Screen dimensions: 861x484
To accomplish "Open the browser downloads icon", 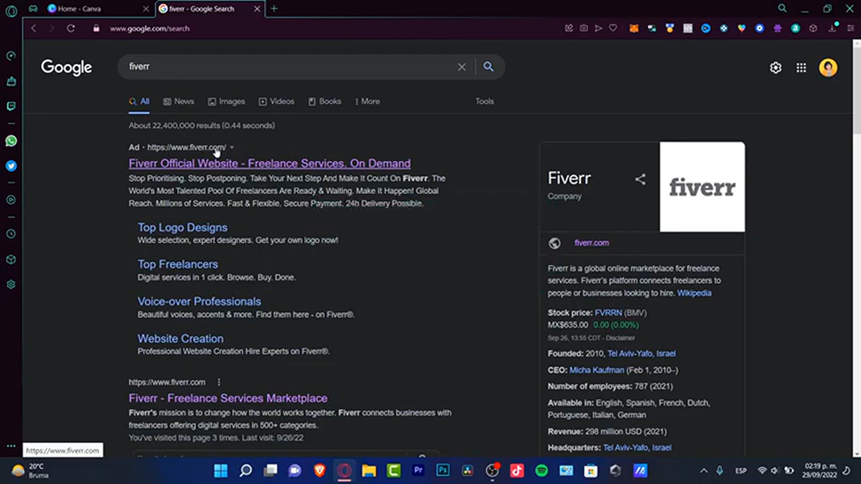I will click(x=832, y=28).
